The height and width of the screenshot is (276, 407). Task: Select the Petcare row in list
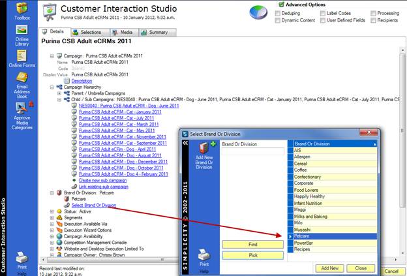[335, 236]
